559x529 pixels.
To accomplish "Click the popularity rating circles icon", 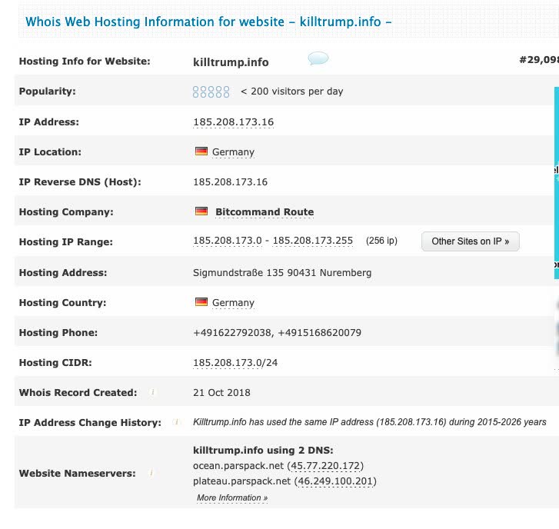I will click(x=211, y=91).
